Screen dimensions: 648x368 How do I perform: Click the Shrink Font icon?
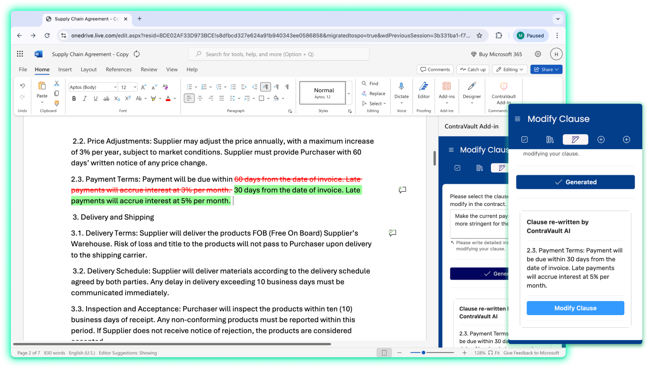(x=154, y=87)
